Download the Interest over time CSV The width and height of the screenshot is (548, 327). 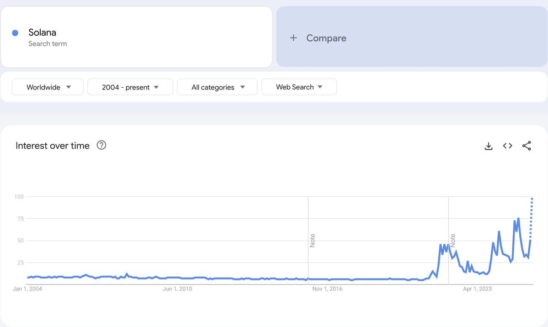click(x=489, y=146)
